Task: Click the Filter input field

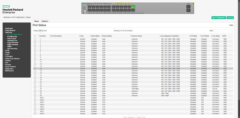Action: (223, 31)
